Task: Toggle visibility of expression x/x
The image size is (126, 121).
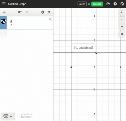Action: click(3, 21)
